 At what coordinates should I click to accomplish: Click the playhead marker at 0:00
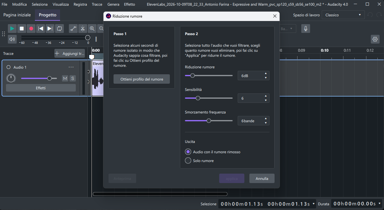pyautogui.click(x=91, y=56)
